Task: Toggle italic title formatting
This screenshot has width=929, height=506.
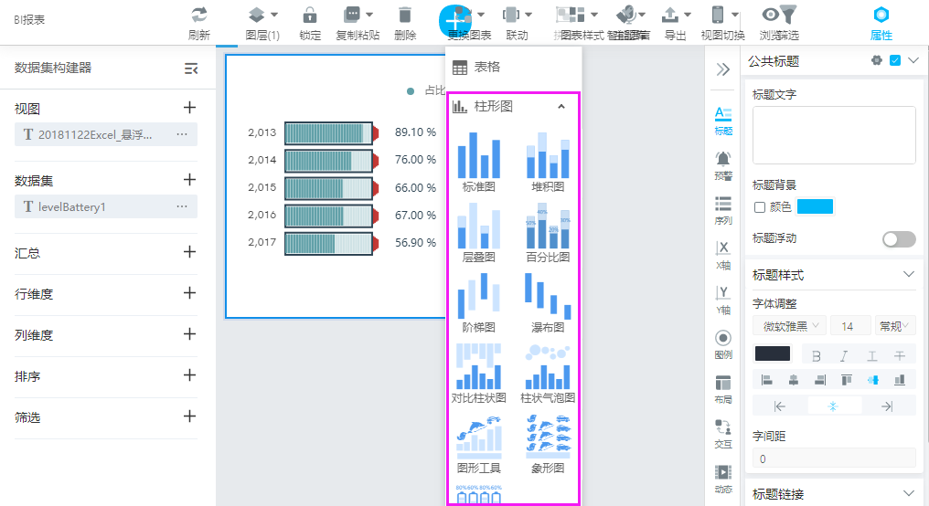Action: [844, 355]
